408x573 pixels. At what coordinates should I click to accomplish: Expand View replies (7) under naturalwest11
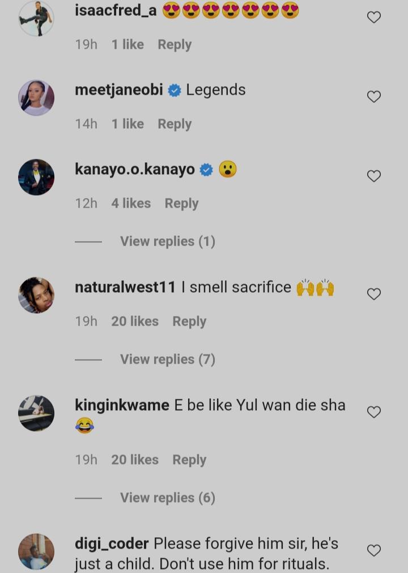[x=168, y=360]
